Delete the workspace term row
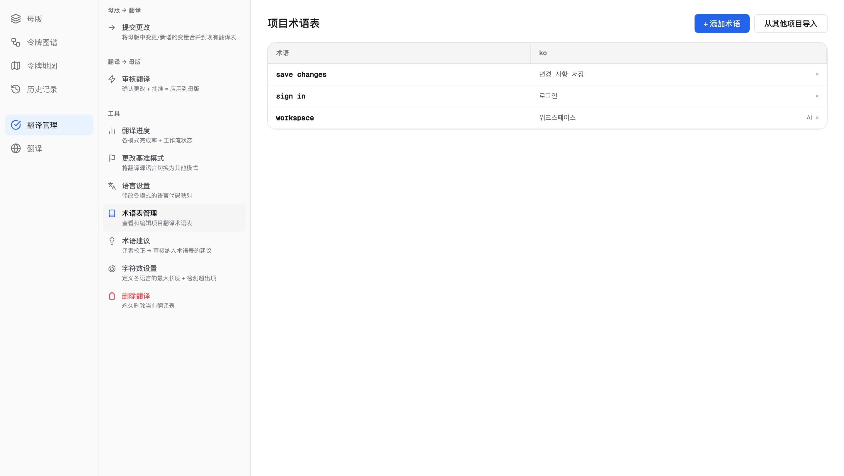 coord(817,118)
